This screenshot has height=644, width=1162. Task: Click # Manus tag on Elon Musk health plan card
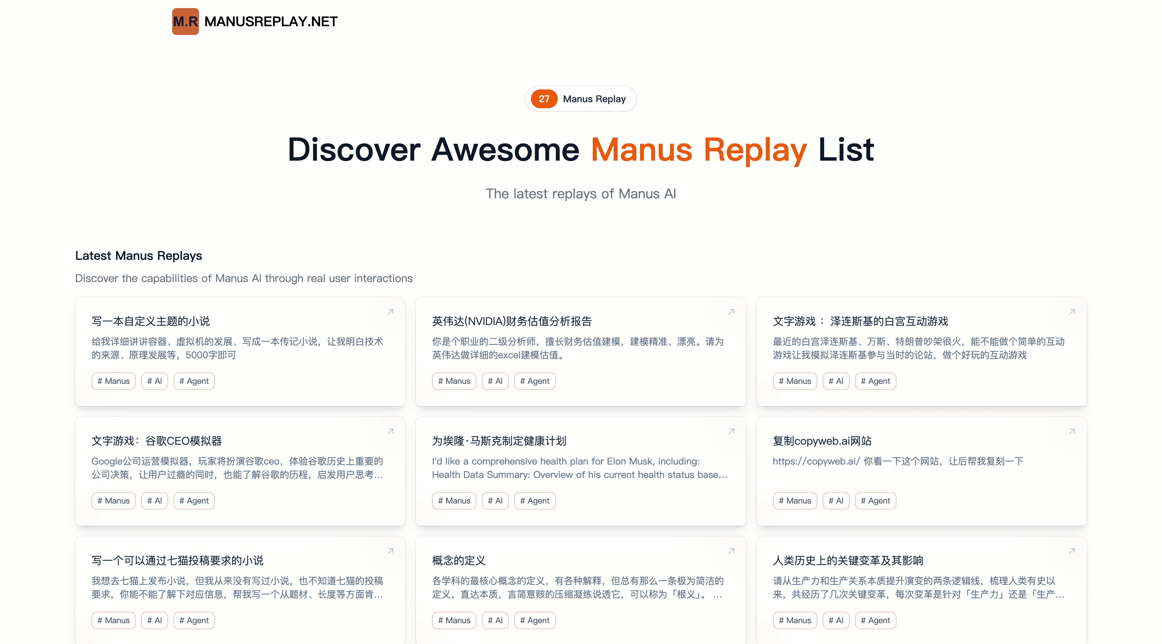pos(454,500)
